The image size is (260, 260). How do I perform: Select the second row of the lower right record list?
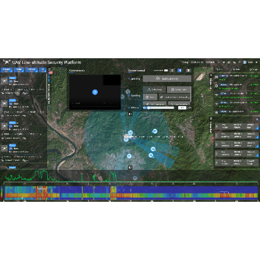237,135
